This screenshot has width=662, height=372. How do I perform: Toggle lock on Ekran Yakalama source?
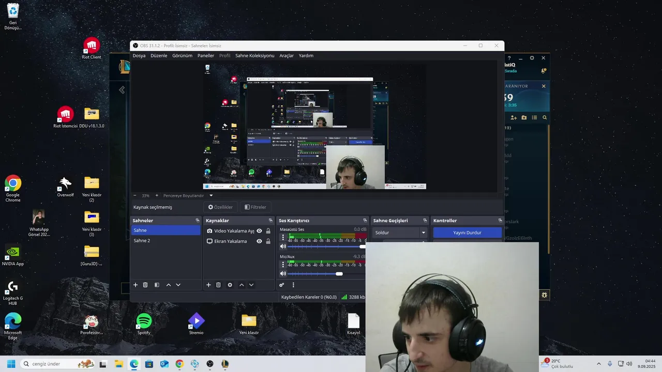click(268, 241)
